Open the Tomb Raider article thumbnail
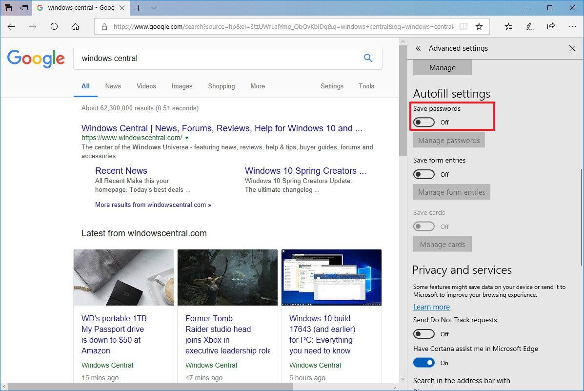The image size is (584, 391). pos(227,277)
